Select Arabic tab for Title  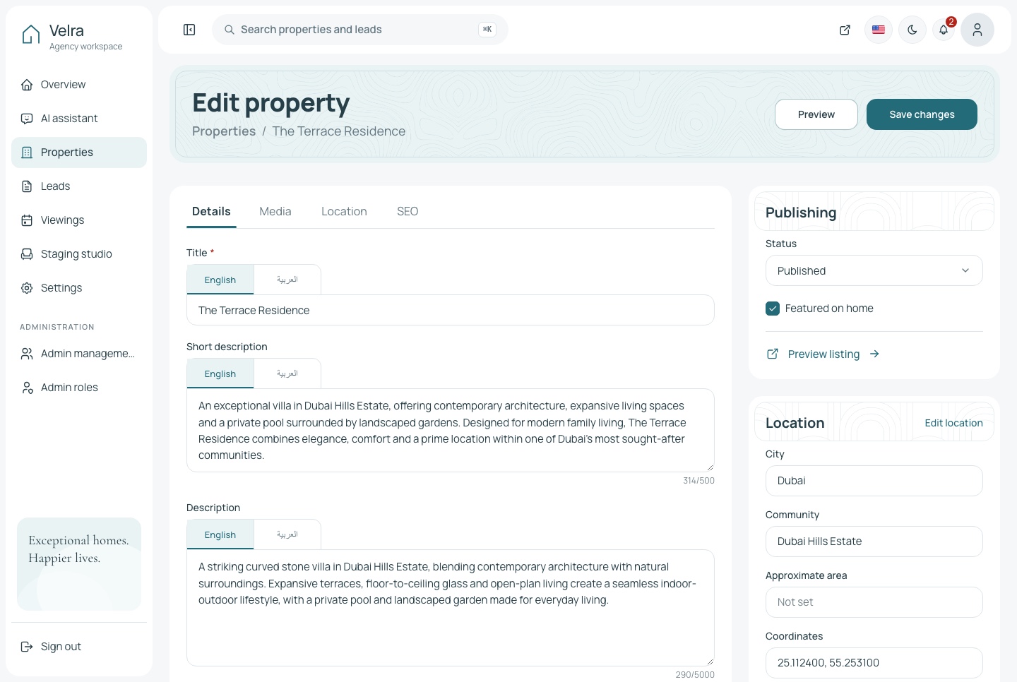287,280
